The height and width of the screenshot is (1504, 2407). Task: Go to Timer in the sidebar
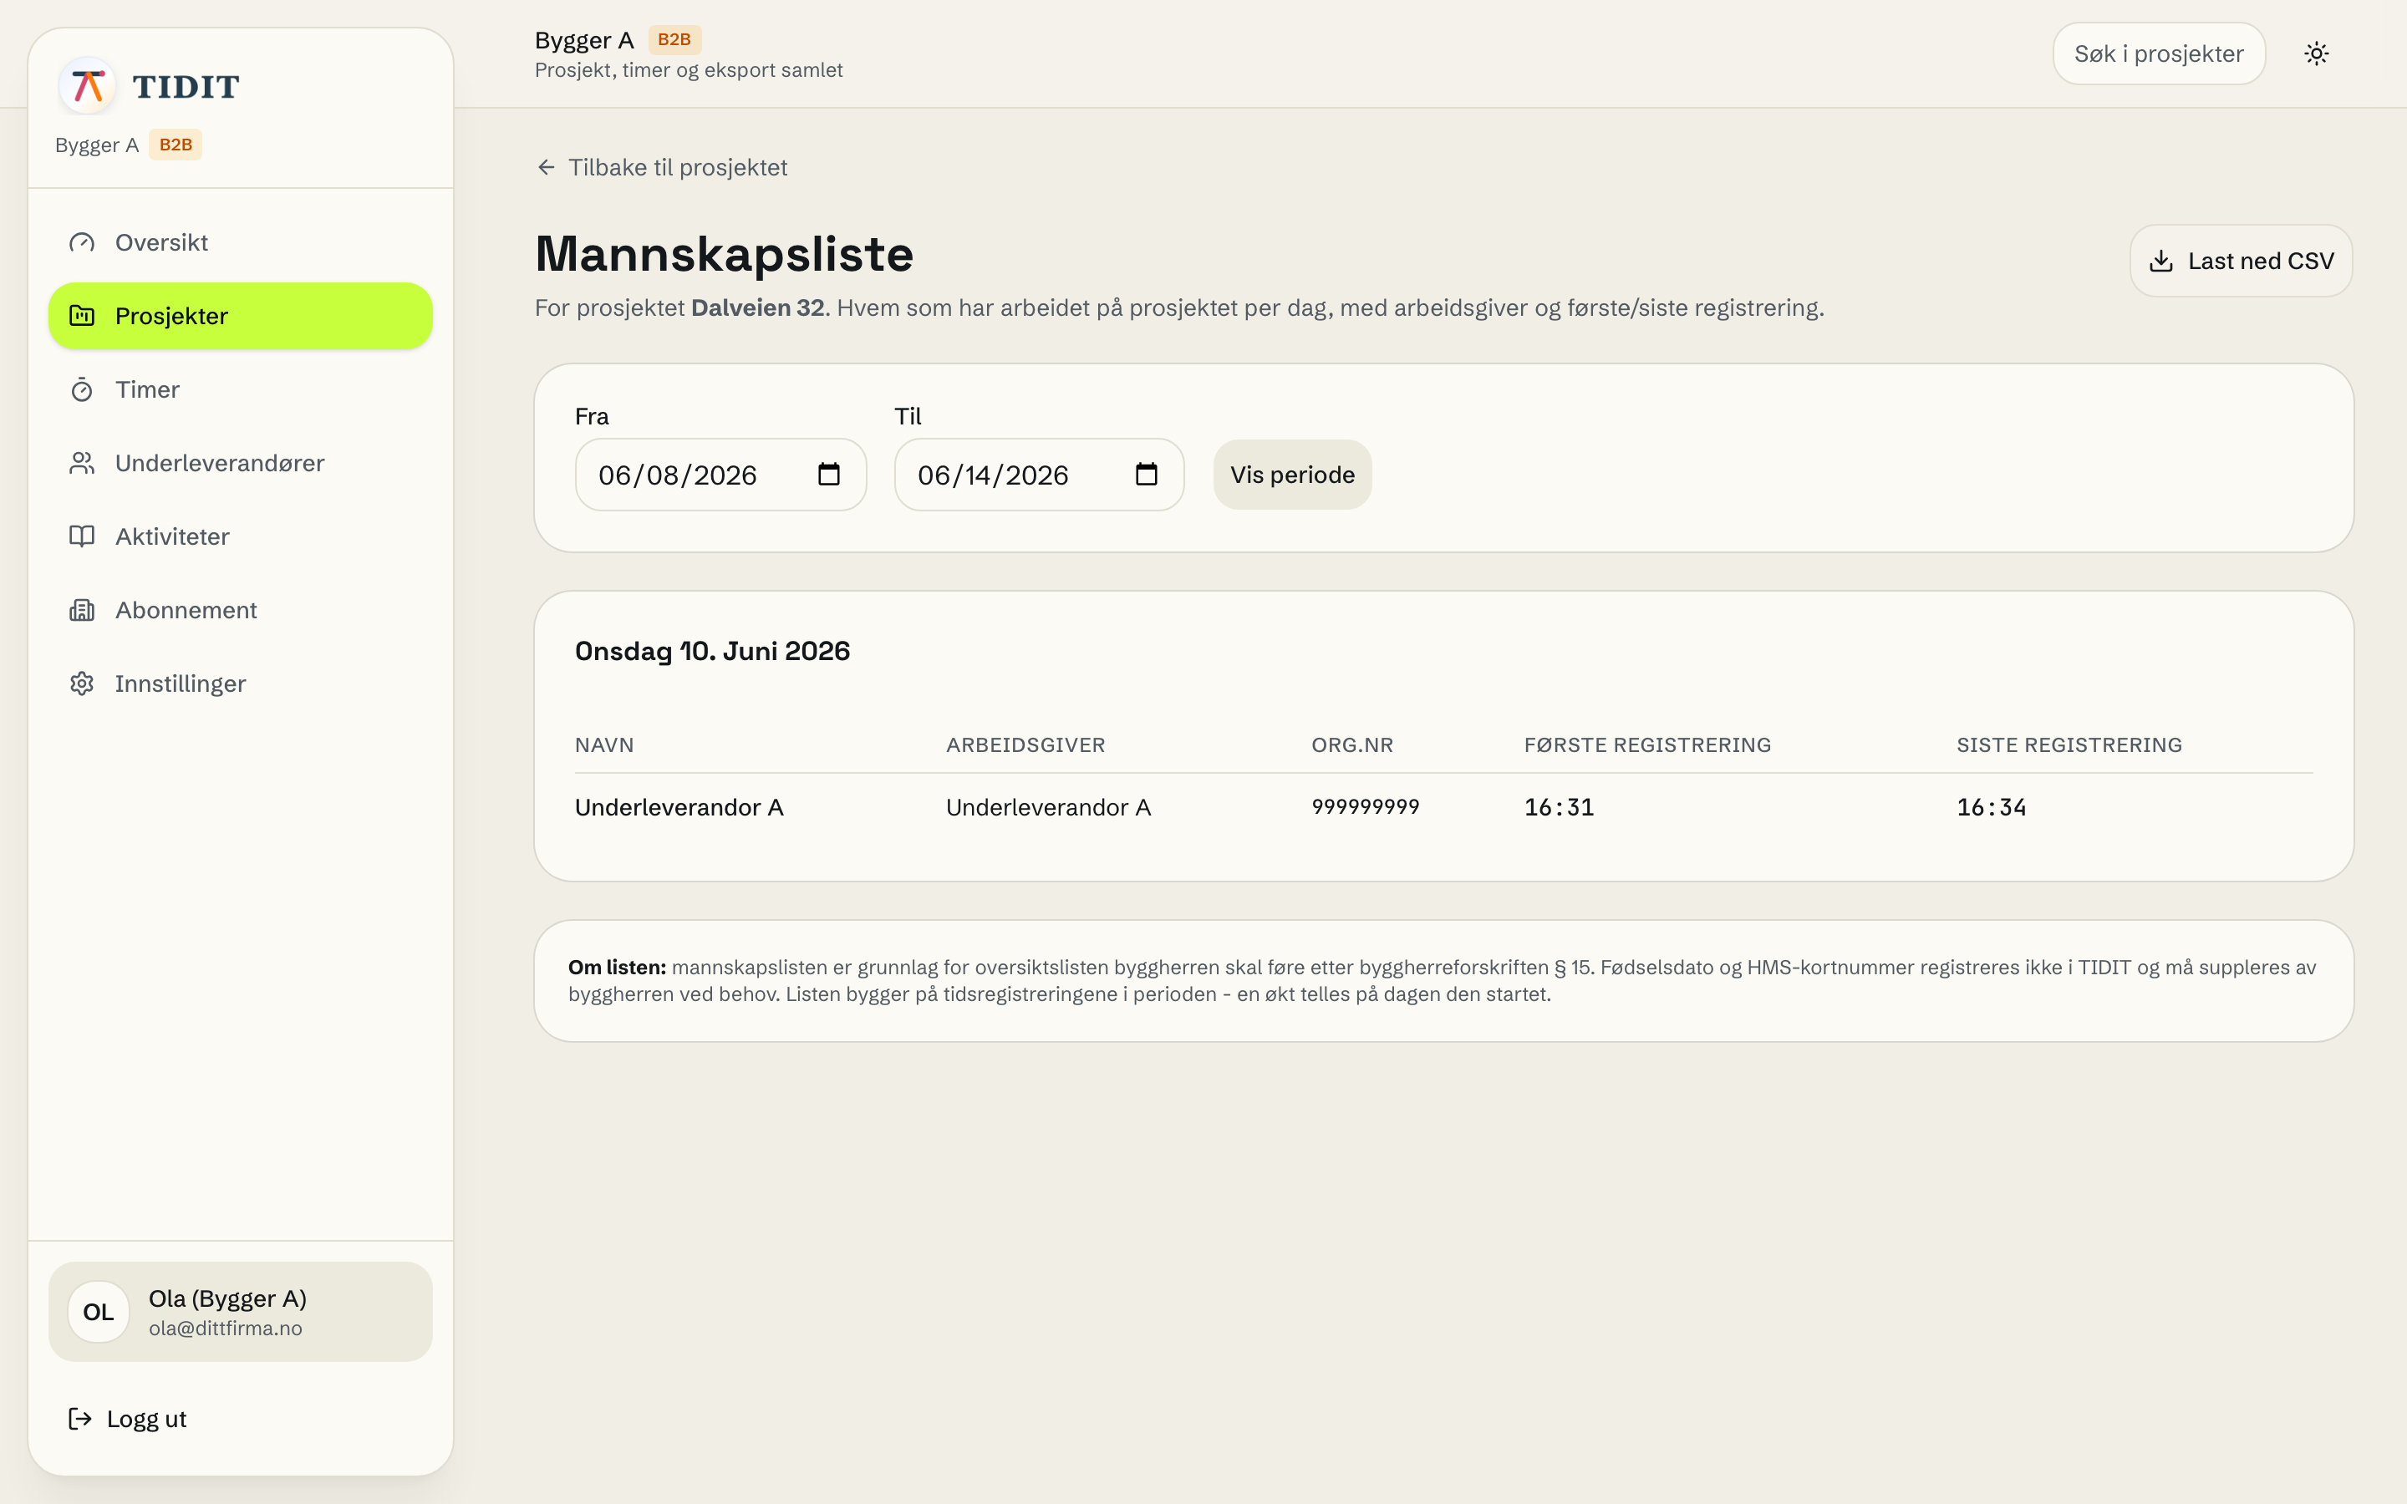pyautogui.click(x=241, y=390)
